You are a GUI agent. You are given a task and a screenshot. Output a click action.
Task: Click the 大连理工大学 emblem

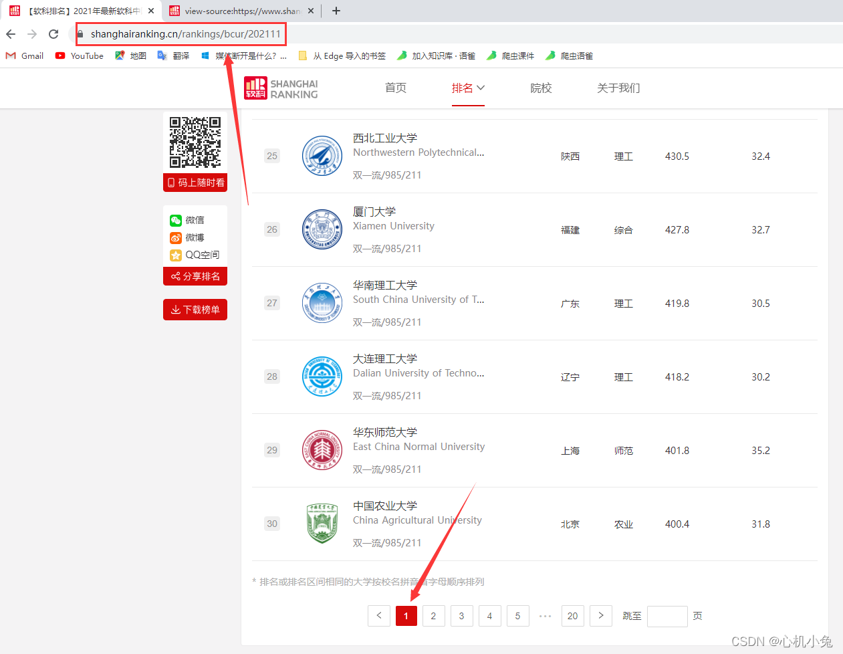click(x=322, y=376)
